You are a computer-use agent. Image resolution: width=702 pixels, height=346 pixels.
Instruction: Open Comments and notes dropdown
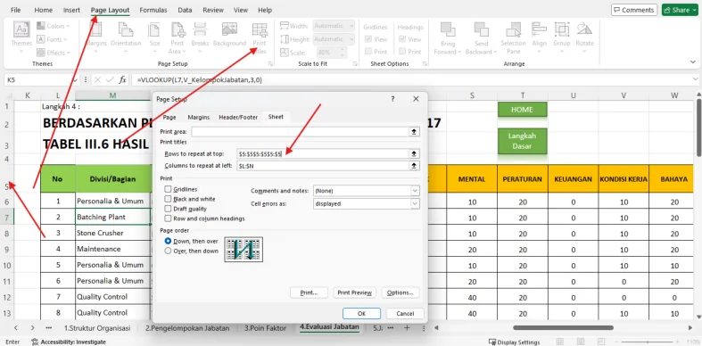point(415,191)
